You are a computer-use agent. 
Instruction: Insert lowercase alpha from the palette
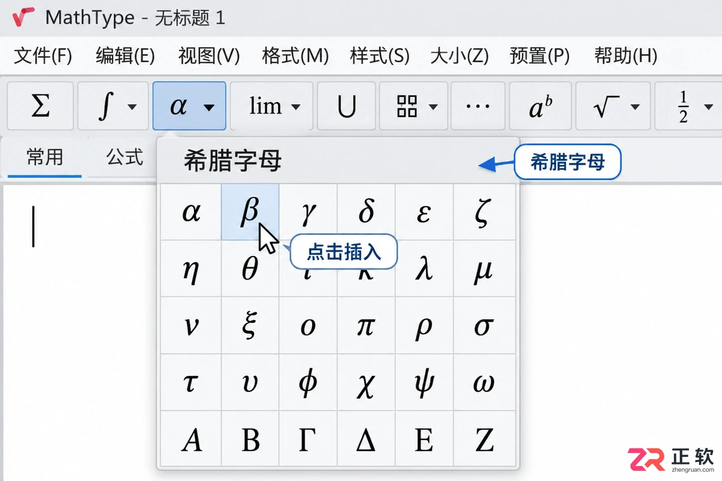[x=191, y=212]
